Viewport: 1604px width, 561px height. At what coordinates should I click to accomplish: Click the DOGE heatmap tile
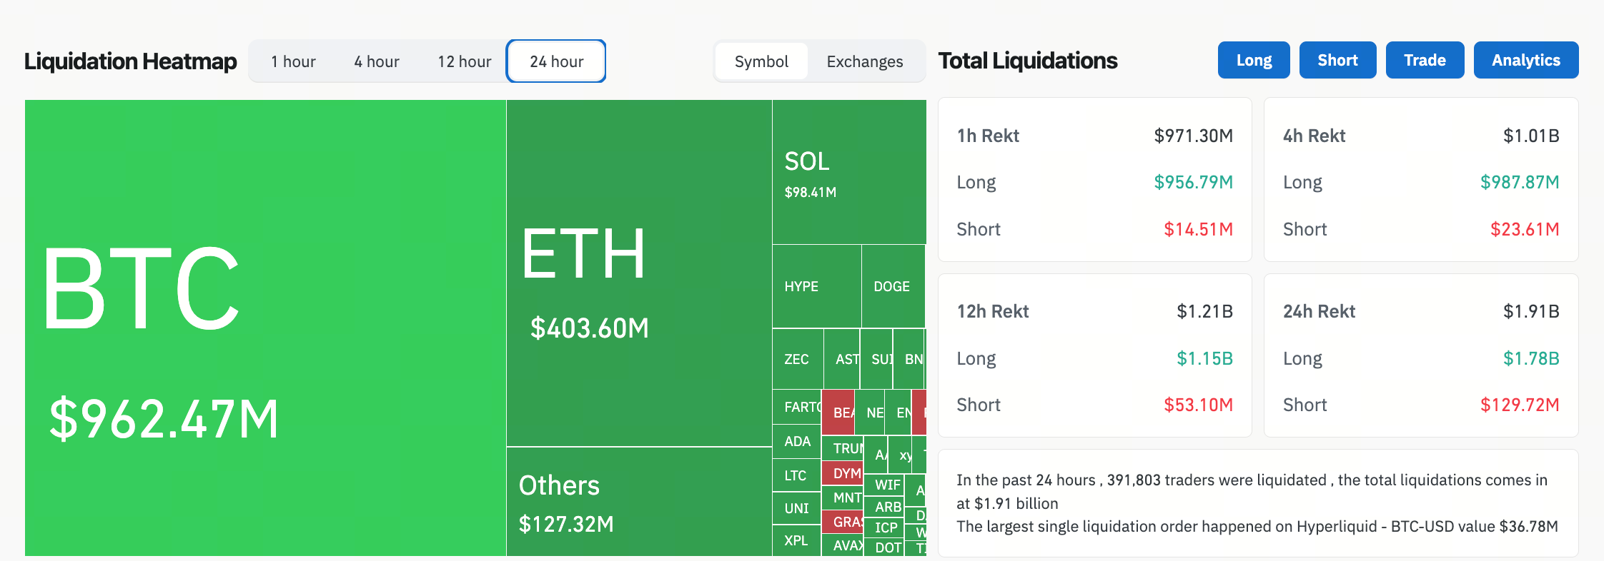tap(893, 286)
